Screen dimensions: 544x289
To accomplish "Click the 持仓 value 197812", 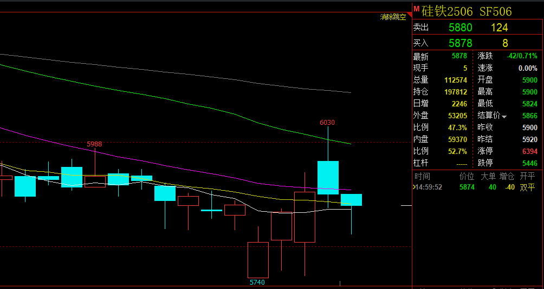I will click(x=456, y=92).
